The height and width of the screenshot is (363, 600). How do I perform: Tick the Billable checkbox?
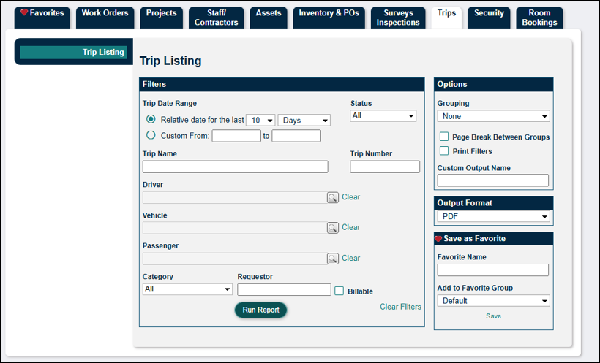tap(339, 291)
